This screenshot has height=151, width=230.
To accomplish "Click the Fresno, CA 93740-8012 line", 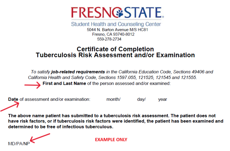I will click(x=113, y=34).
